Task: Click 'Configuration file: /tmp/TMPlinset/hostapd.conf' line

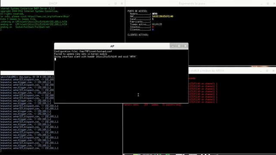Action: [83, 51]
